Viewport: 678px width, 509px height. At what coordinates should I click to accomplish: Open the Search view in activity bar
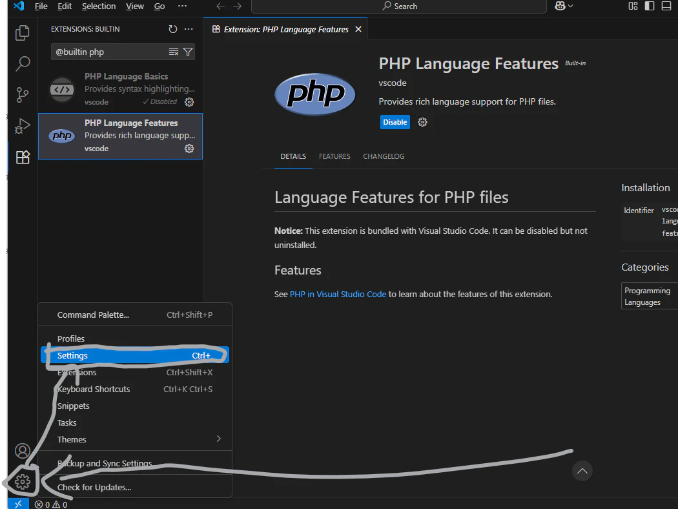pyautogui.click(x=22, y=63)
